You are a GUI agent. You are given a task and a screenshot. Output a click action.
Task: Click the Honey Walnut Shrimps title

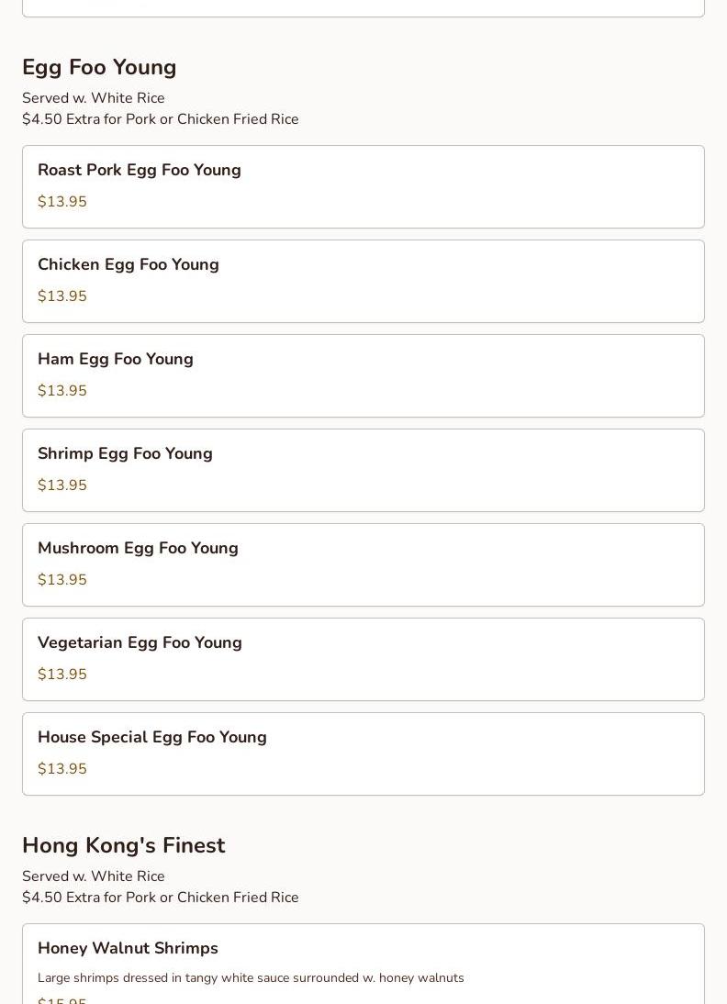click(128, 948)
